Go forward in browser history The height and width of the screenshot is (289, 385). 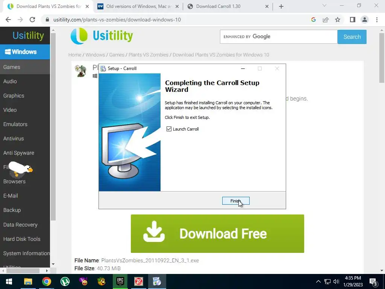(20, 20)
